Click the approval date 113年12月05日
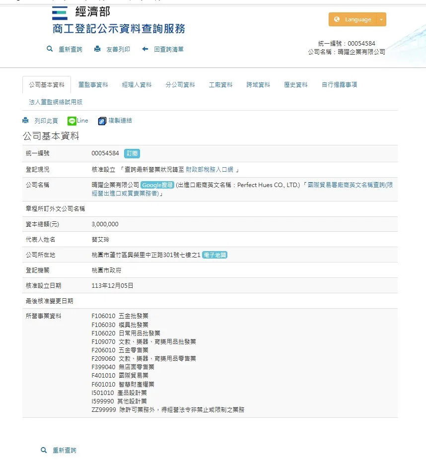Screen dimensions: 426x460 [112, 286]
